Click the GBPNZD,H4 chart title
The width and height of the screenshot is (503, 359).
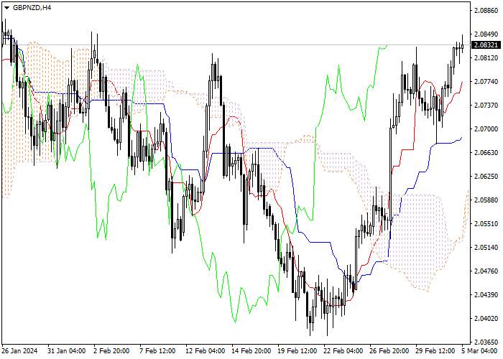[32, 8]
